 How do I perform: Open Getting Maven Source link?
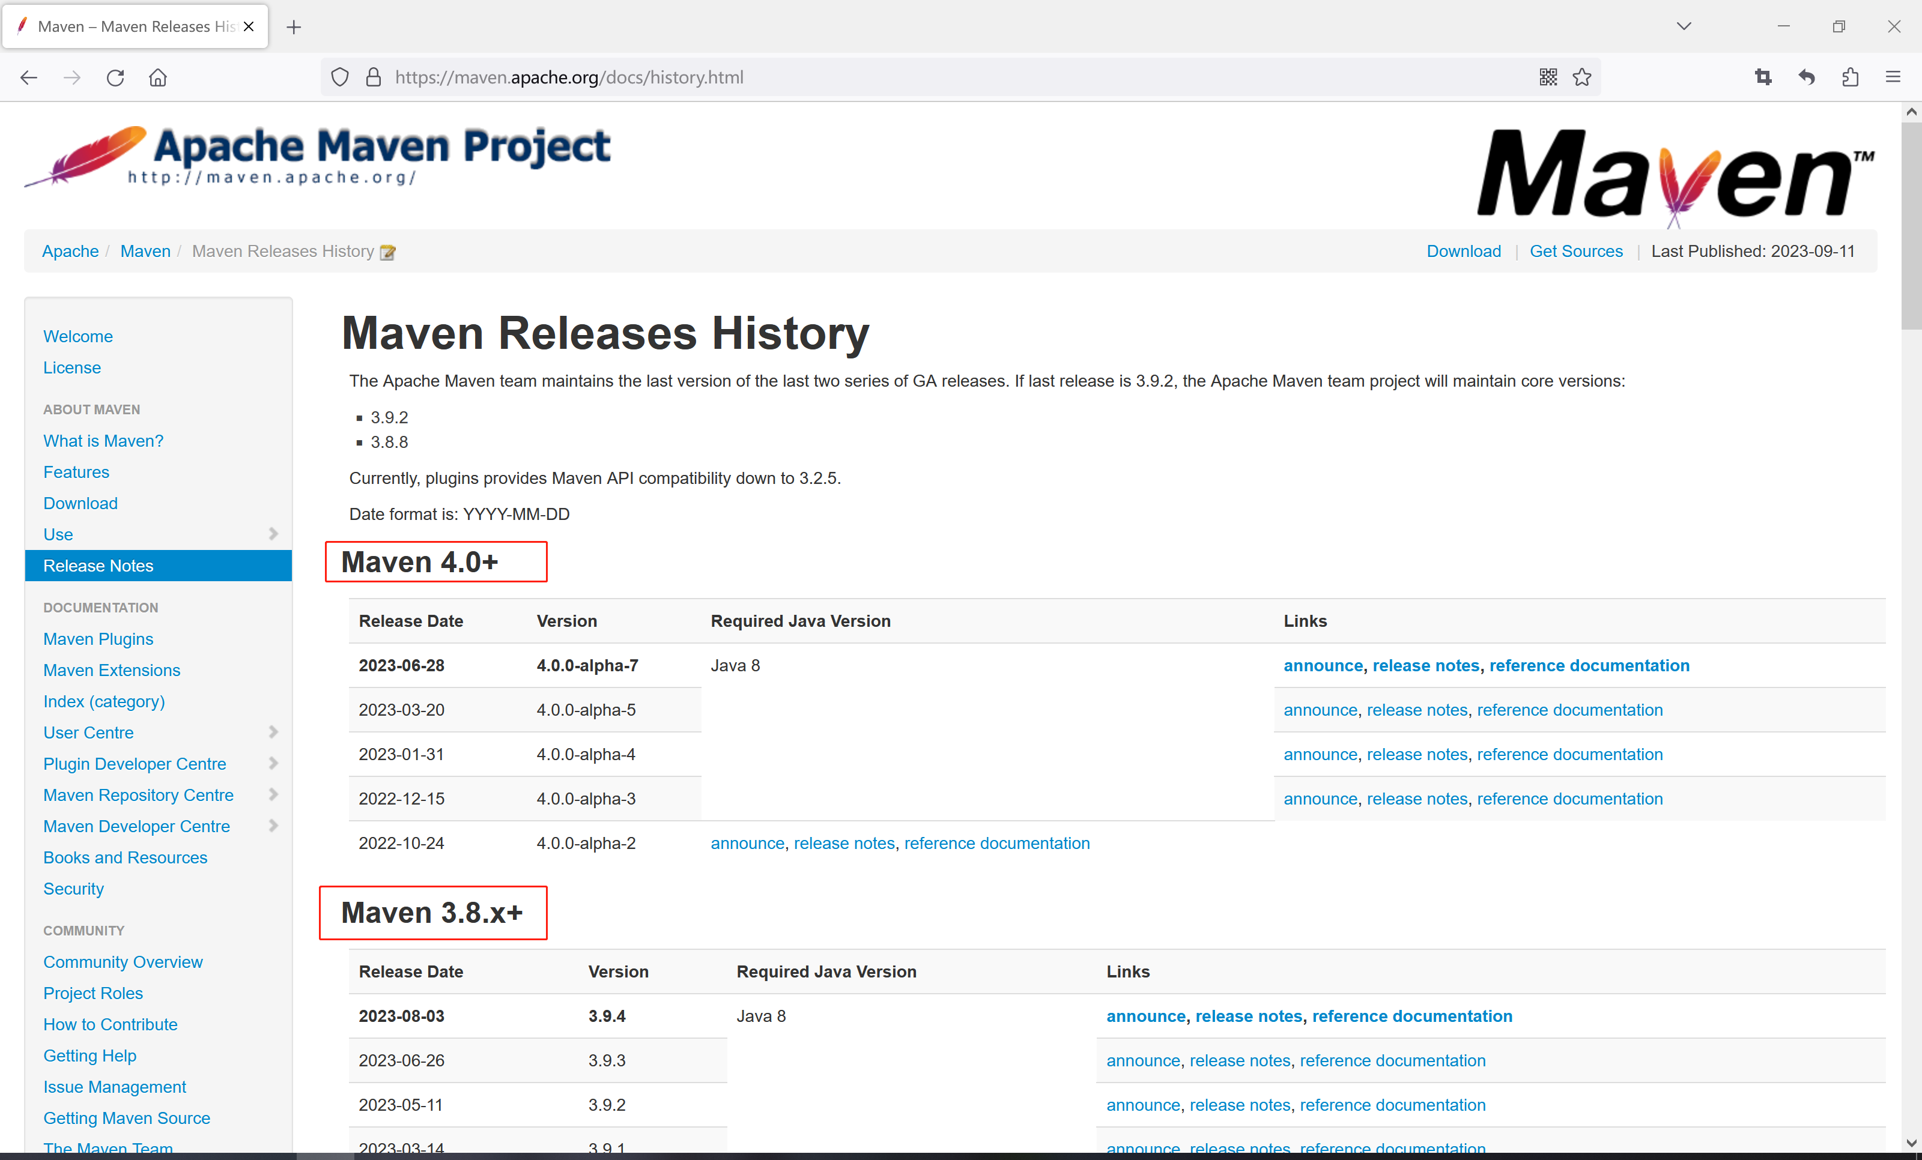pos(126,1117)
